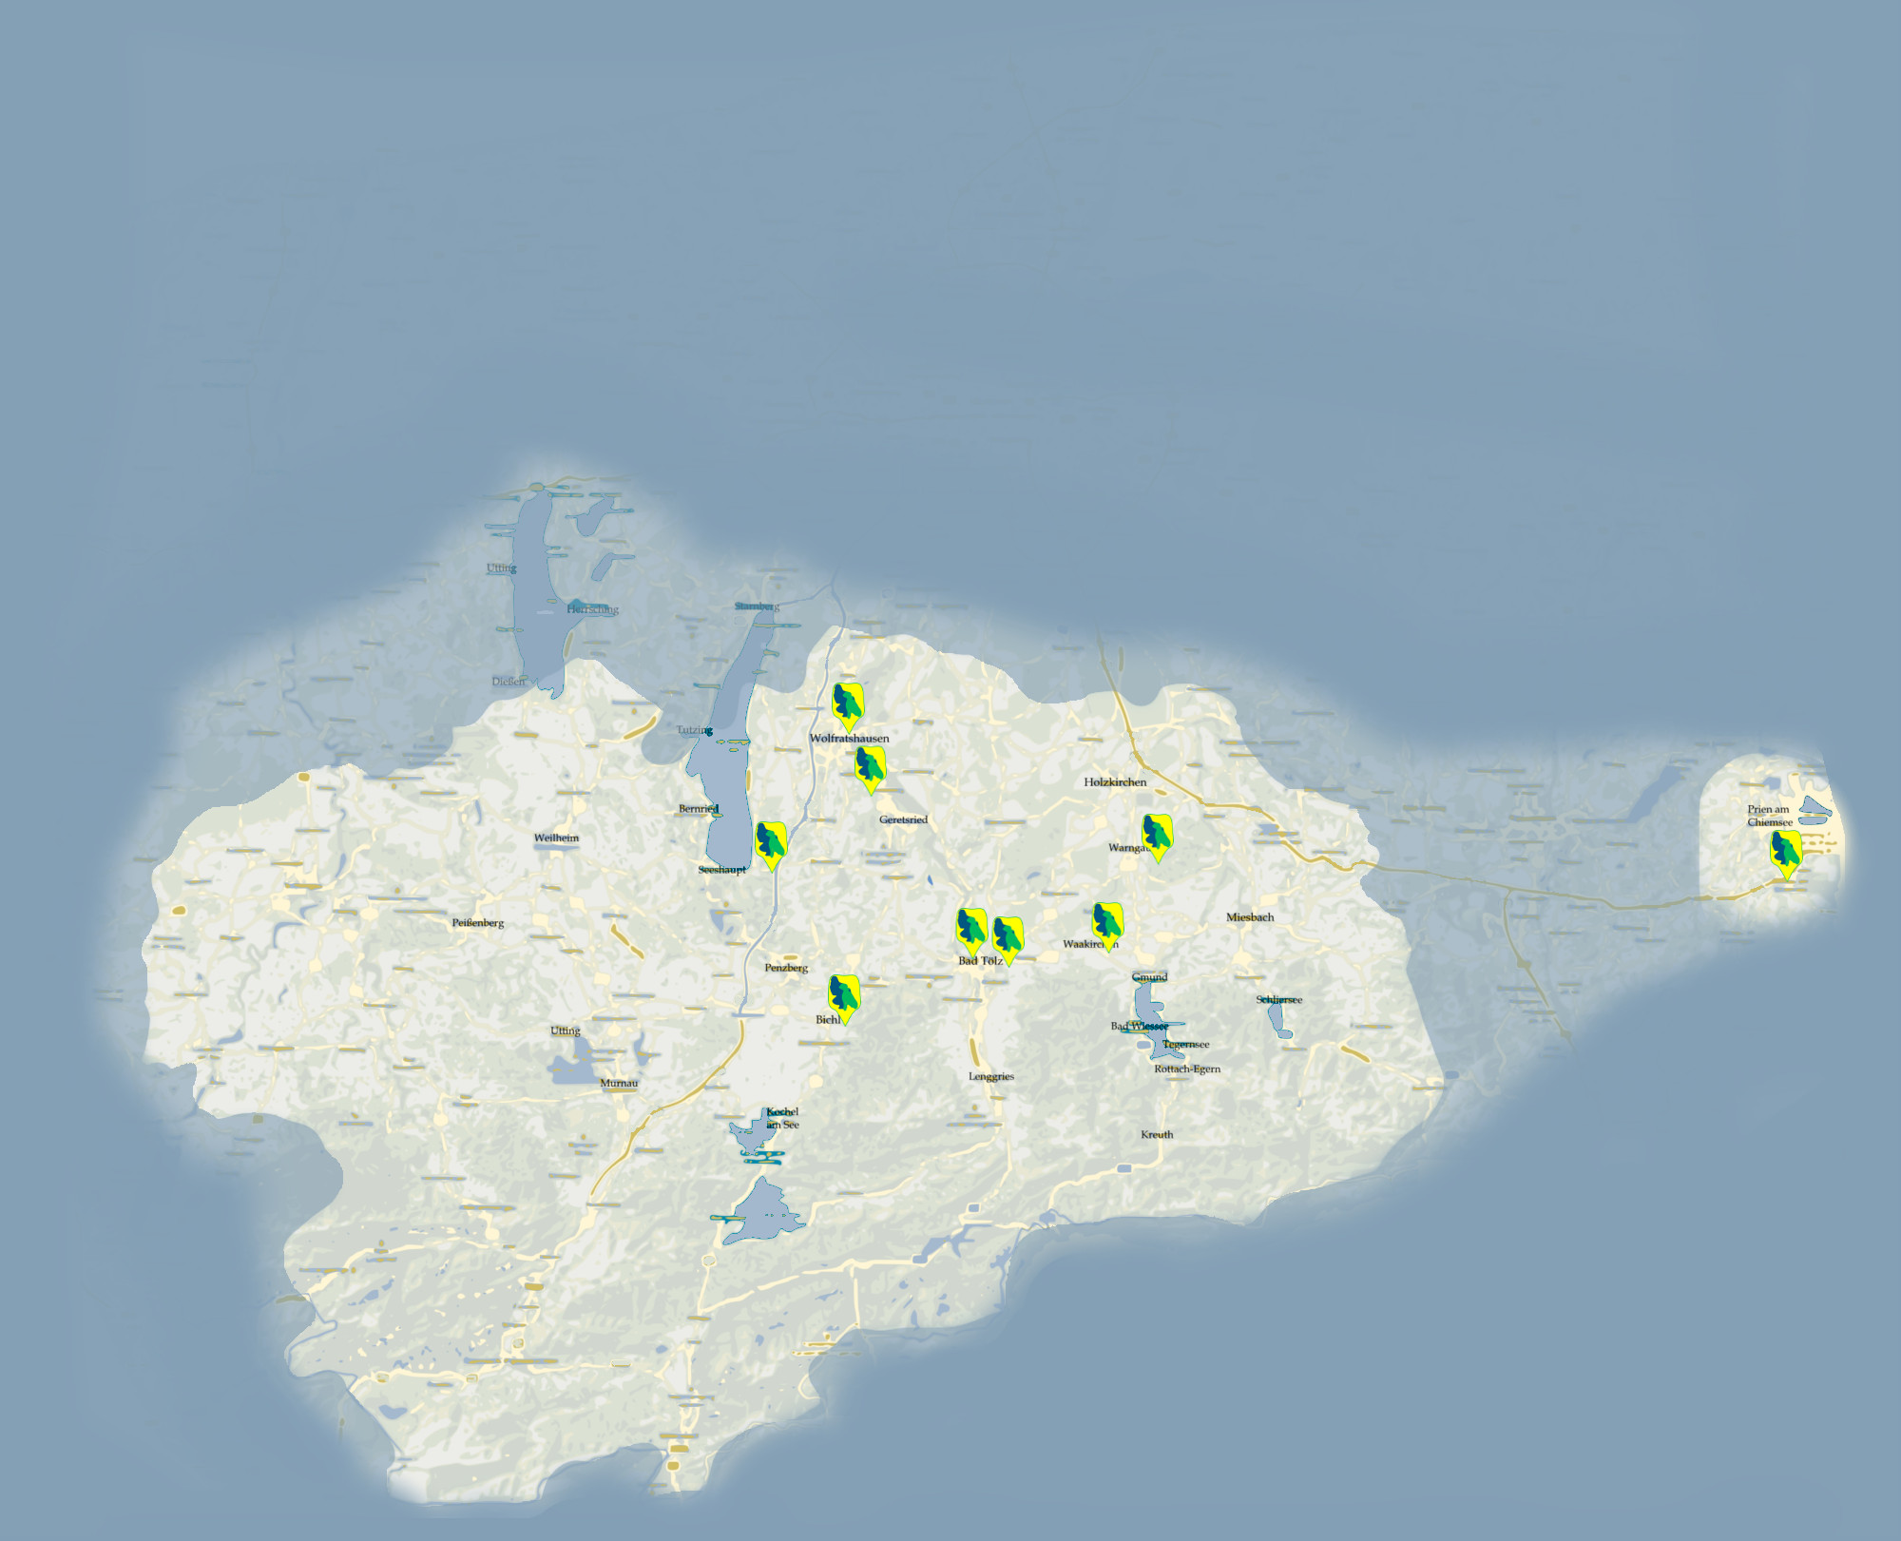The image size is (1901, 1541).
Task: Click the Lenggries town label
Action: (x=990, y=1076)
